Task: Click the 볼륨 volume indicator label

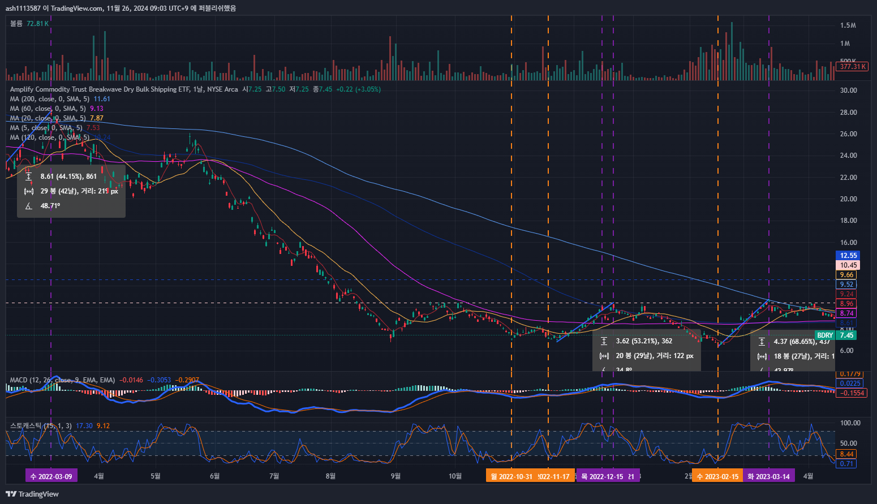Action: coord(16,24)
